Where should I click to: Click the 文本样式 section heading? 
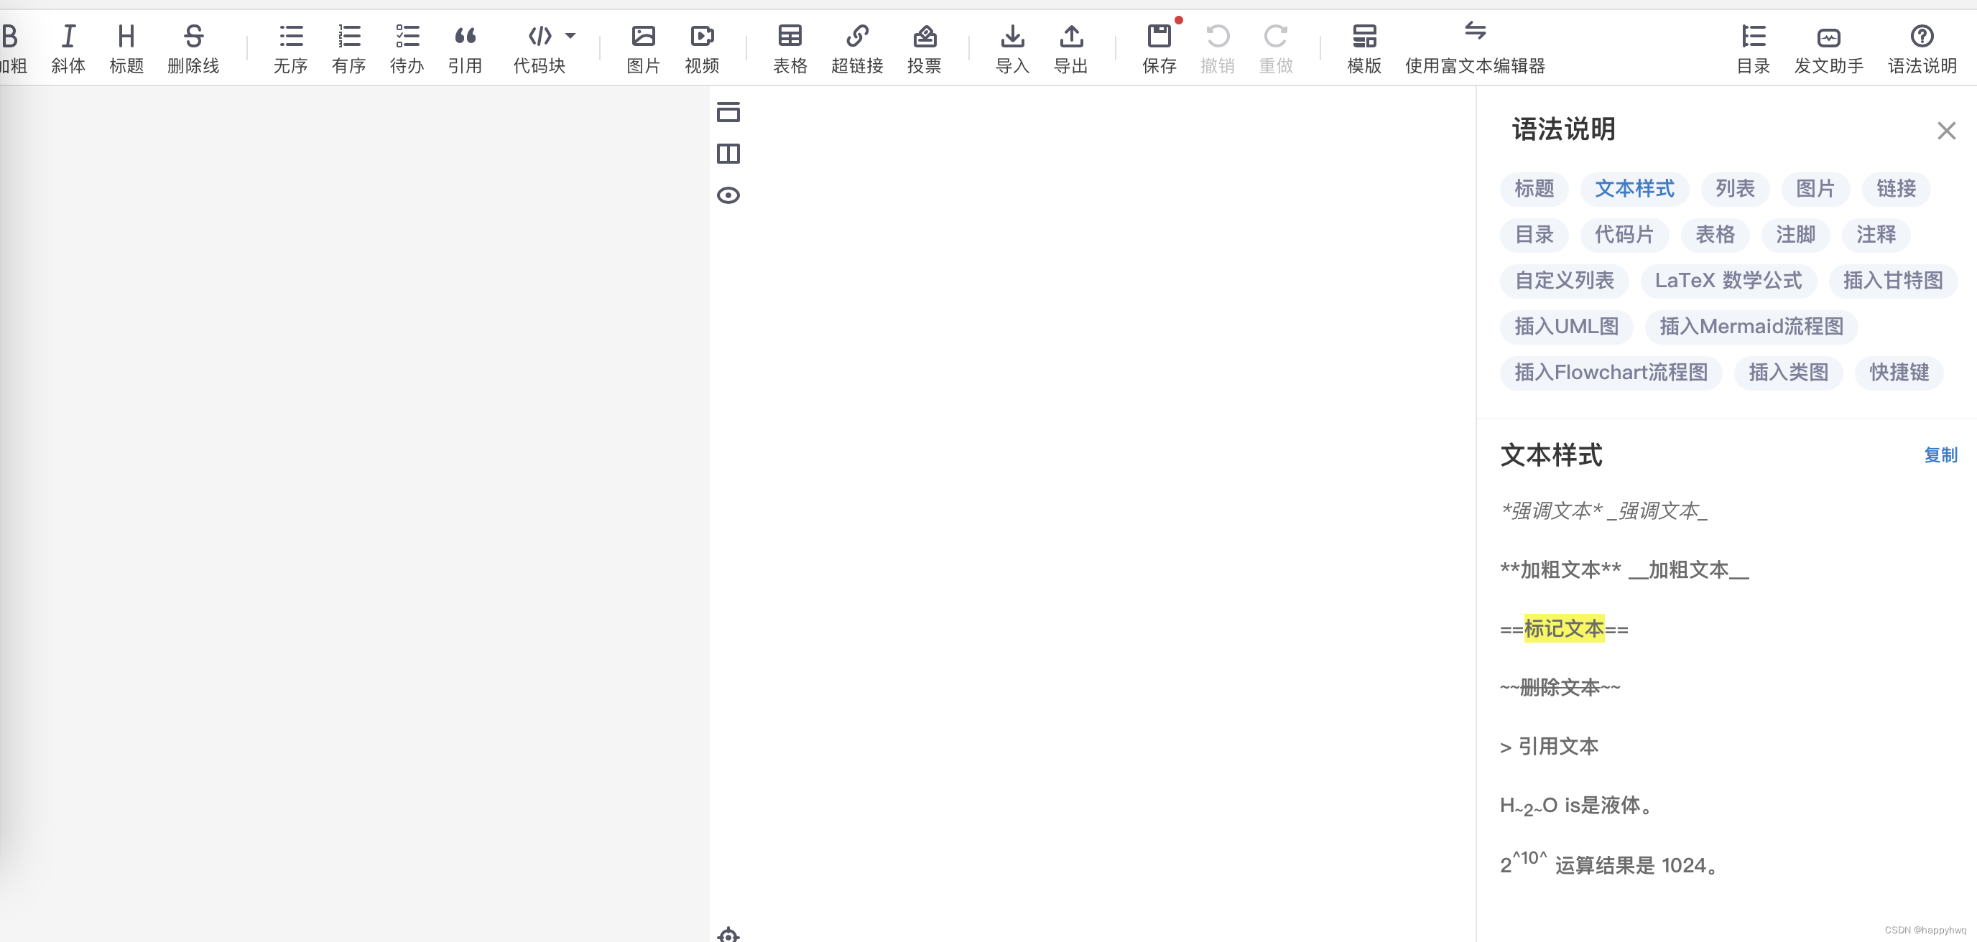coord(1551,455)
